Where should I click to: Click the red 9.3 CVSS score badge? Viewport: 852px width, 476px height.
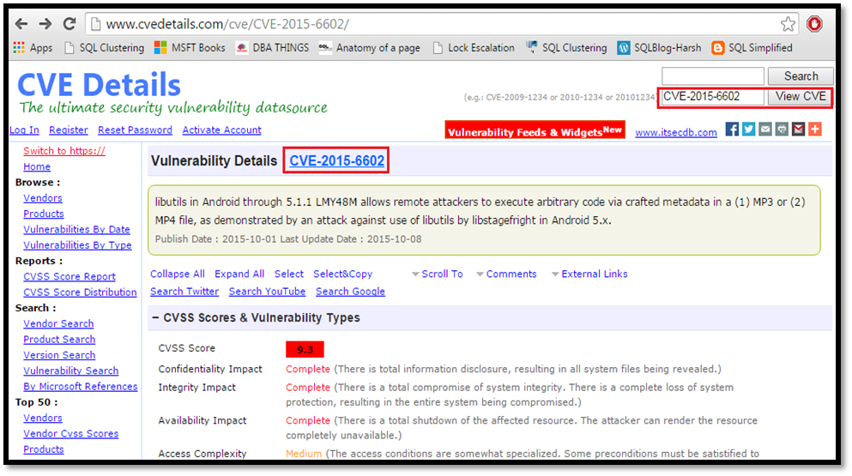pos(305,349)
